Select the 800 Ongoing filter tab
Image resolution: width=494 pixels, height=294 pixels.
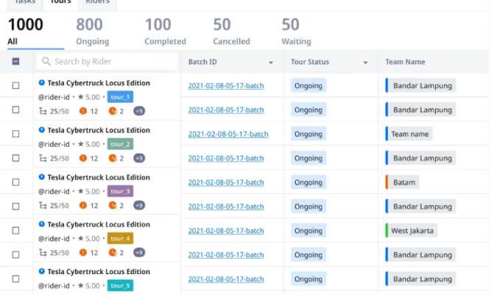(x=92, y=32)
